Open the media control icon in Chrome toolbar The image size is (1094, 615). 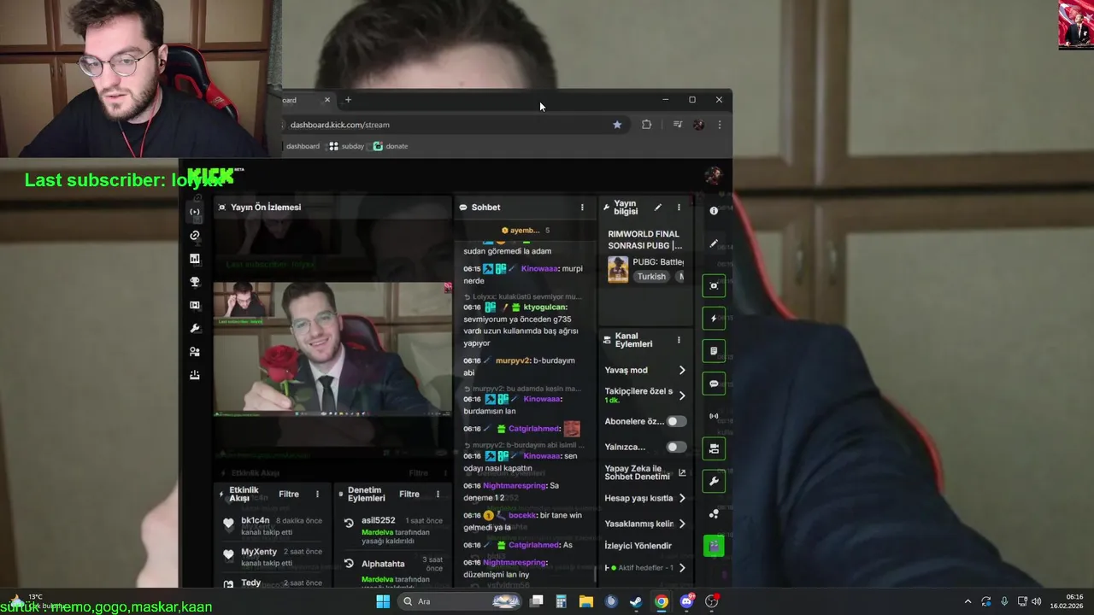[677, 125]
